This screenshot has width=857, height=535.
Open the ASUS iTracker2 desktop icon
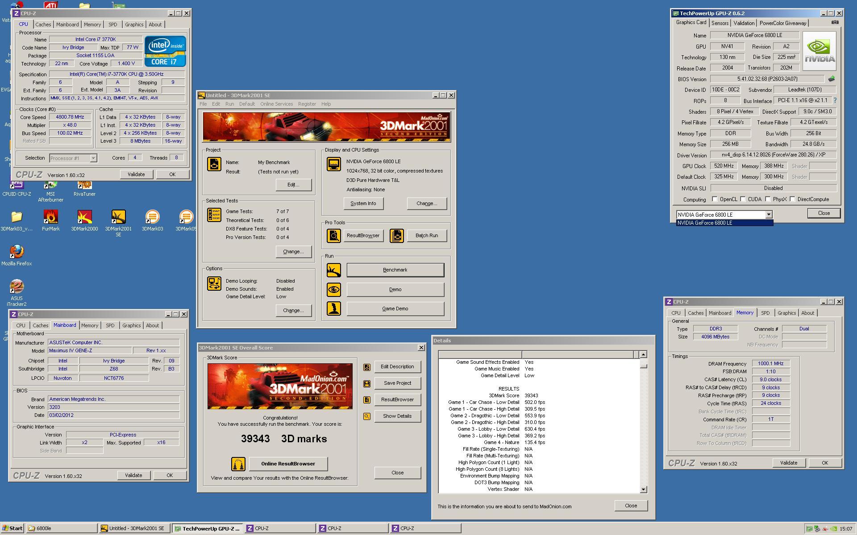(x=17, y=292)
